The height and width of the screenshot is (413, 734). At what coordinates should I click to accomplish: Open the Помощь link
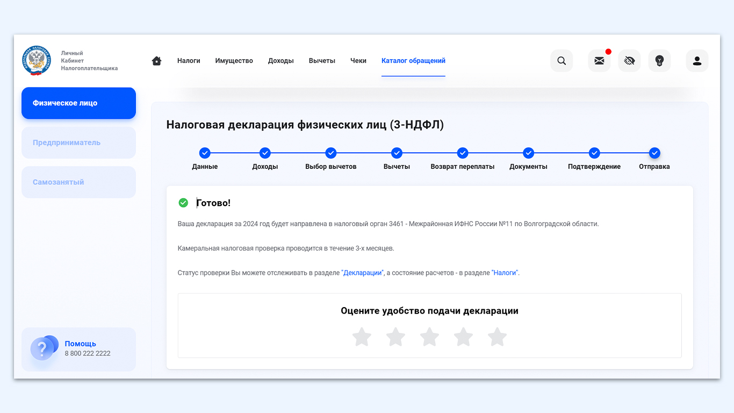tap(81, 344)
